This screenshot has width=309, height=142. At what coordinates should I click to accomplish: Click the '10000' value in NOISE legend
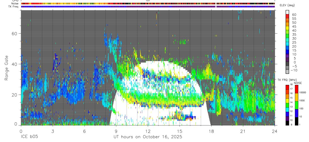tap(302, 92)
